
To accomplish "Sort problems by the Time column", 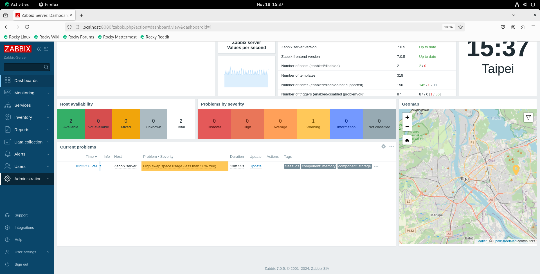I will click(x=91, y=157).
